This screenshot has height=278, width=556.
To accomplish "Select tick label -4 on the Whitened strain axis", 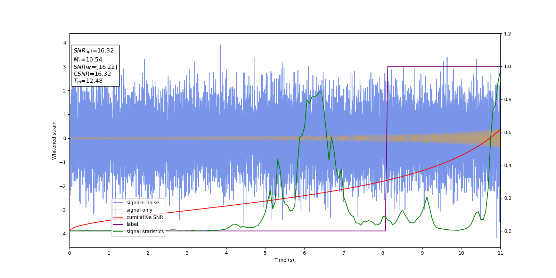I will [63, 234].
